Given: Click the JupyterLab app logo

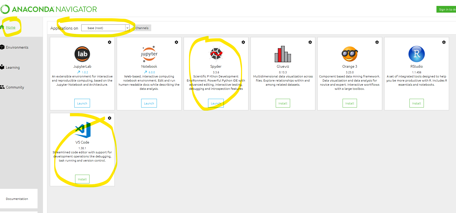Looking at the screenshot, I should (x=82, y=54).
